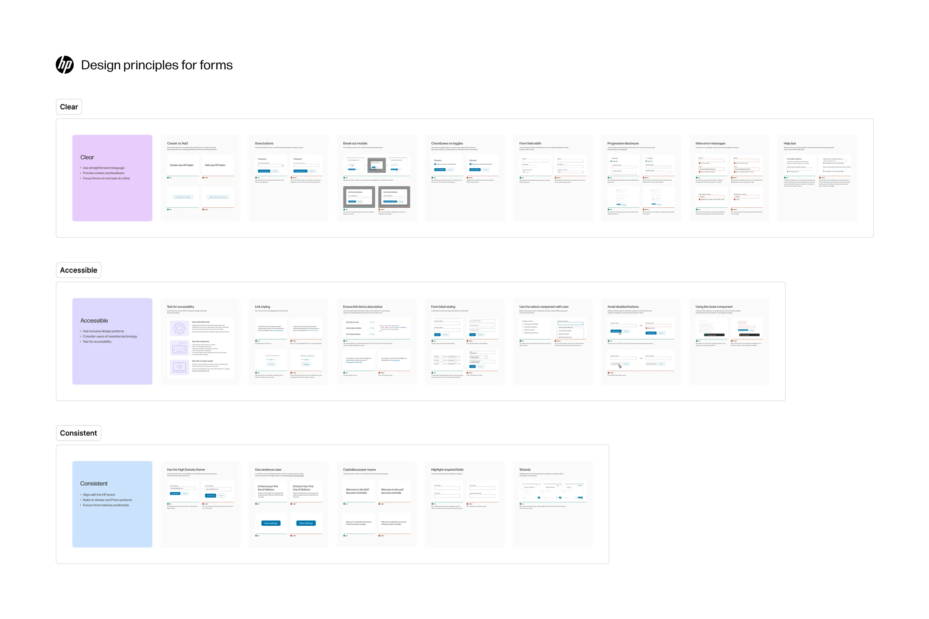
Task: Click 'Enhance your first line of defence' heading
Action: tap(268, 488)
